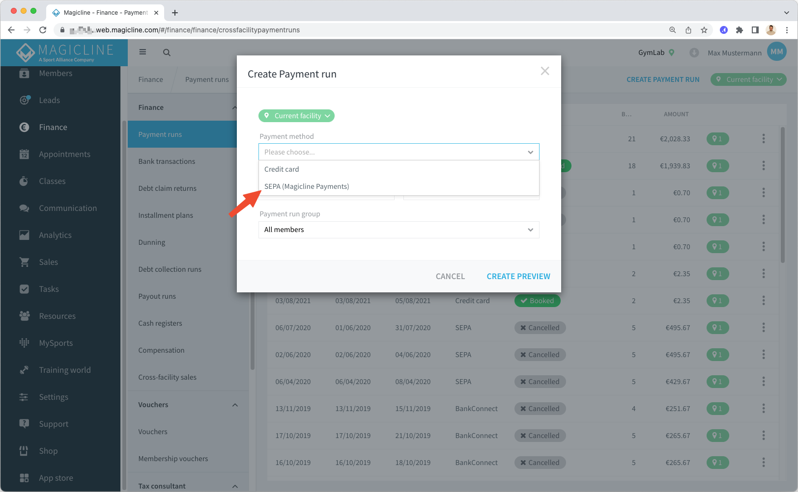Open the MySports dots icon

pyautogui.click(x=24, y=343)
